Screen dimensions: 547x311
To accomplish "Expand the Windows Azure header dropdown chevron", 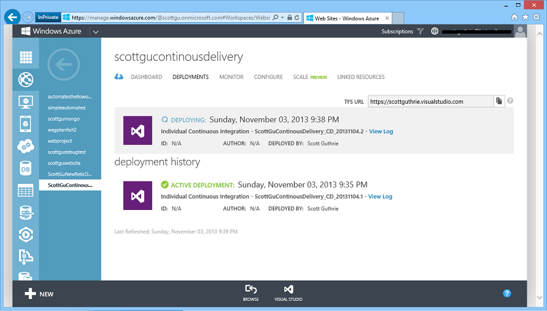I will point(96,32).
